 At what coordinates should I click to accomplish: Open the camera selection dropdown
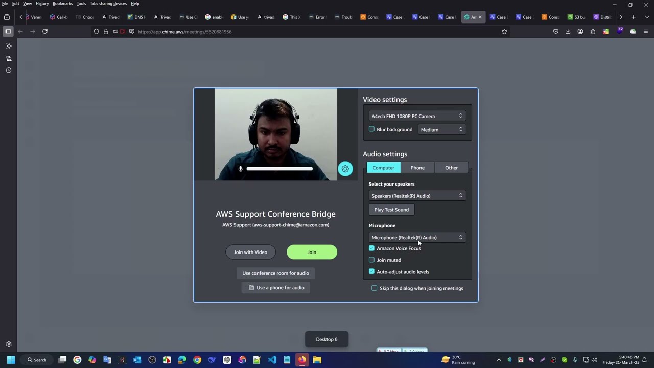pos(417,116)
